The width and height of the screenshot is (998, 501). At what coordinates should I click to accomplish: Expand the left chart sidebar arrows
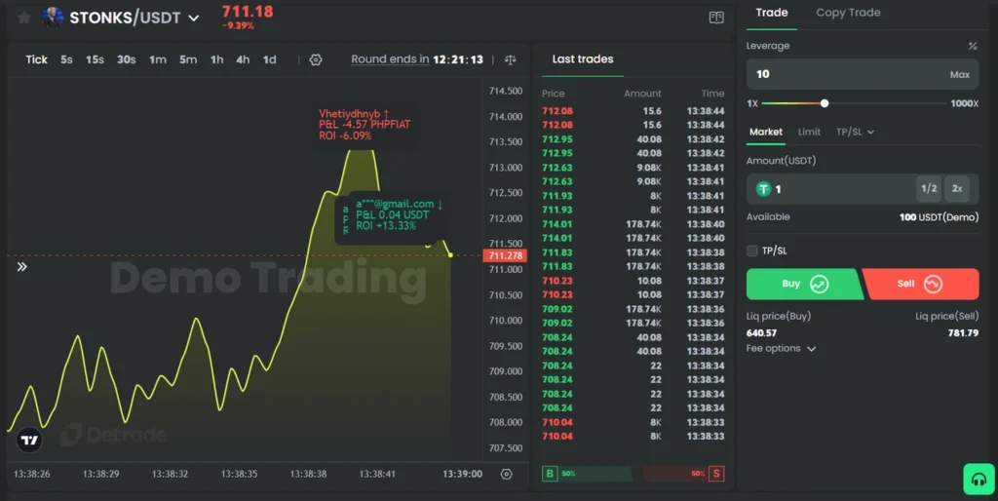click(21, 267)
